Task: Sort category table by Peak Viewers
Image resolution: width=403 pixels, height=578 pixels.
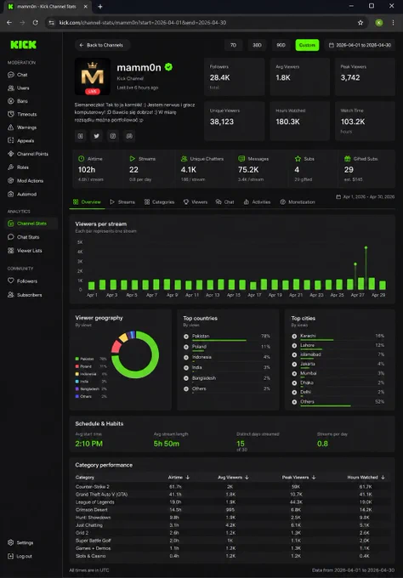Action: pyautogui.click(x=298, y=478)
